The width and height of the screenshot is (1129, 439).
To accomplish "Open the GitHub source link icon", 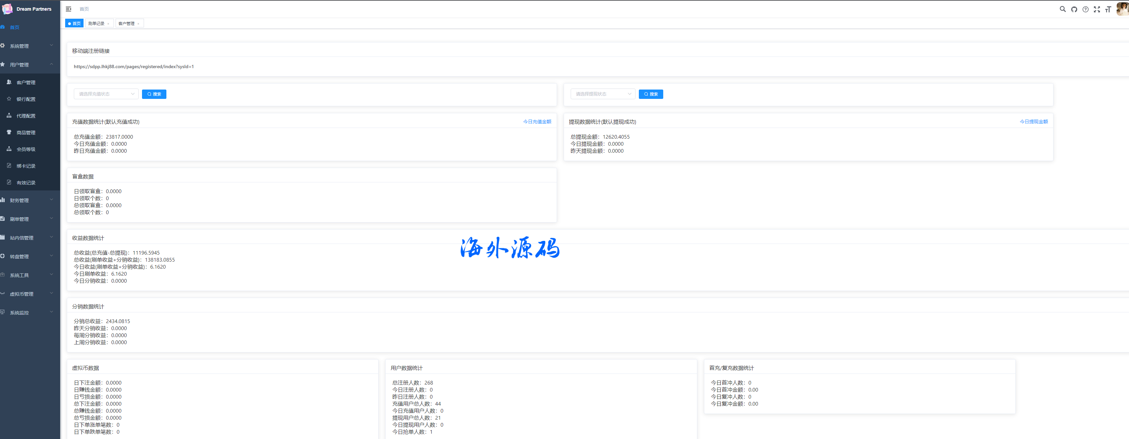I will click(x=1074, y=9).
